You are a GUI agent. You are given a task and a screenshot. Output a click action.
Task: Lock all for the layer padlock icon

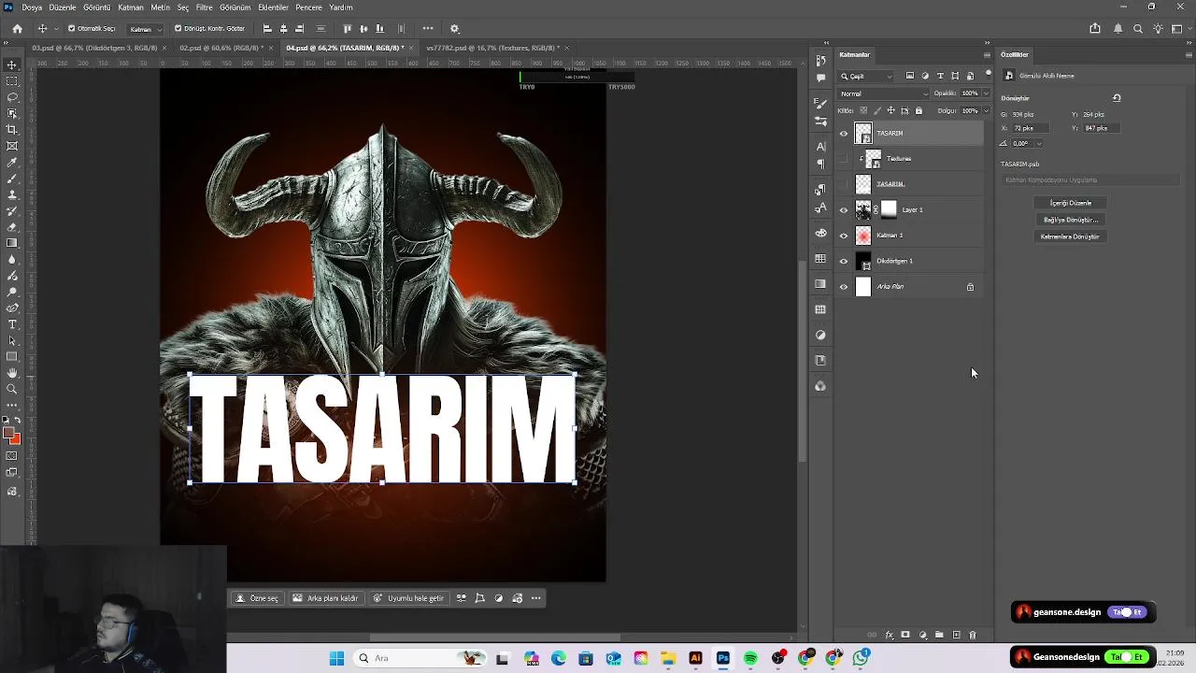pos(918,110)
